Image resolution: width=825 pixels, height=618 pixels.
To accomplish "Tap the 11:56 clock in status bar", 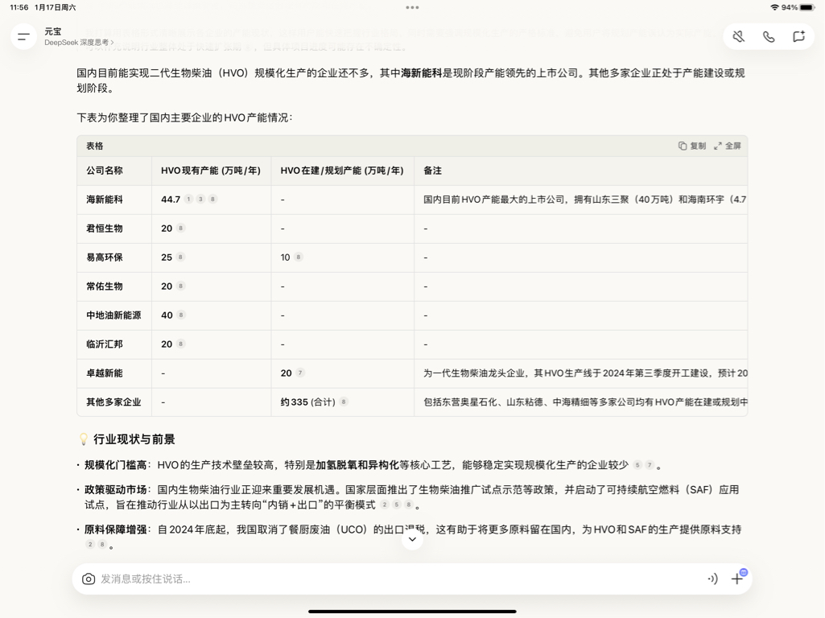I will 19,7.
